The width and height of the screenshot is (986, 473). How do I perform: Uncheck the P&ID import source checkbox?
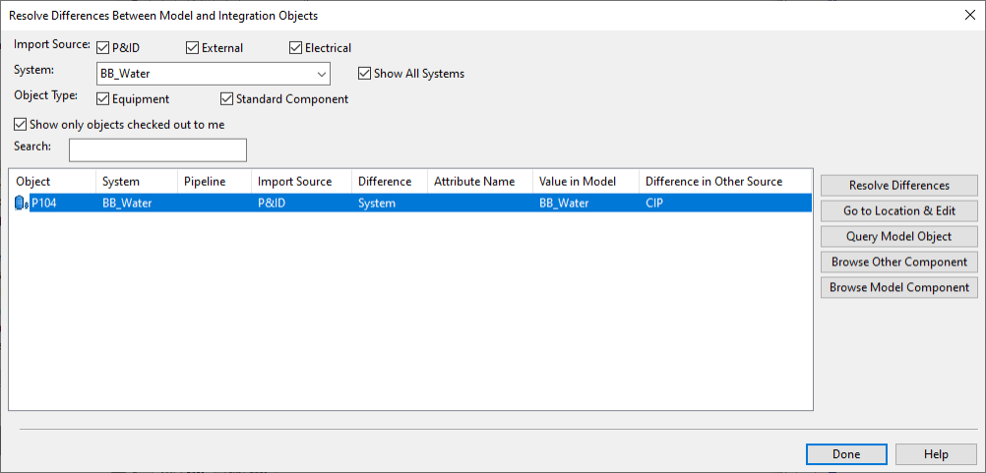(103, 48)
